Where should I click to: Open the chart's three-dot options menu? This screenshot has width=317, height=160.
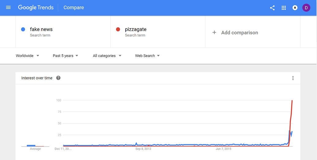coord(293,78)
